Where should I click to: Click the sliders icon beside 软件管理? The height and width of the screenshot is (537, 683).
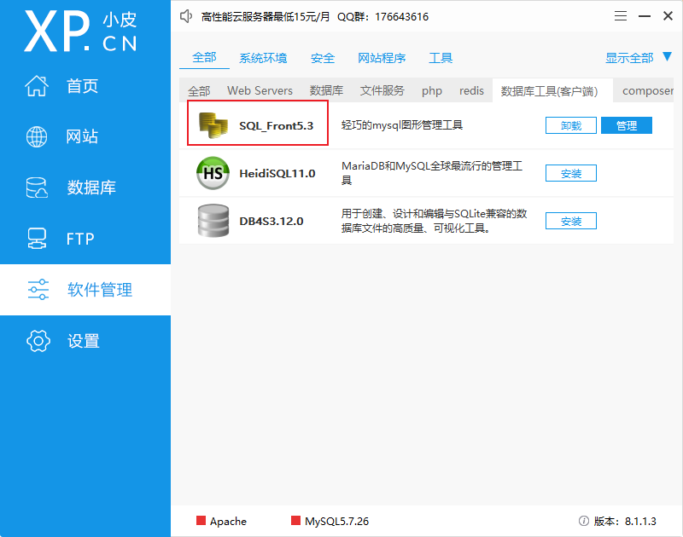pos(38,290)
